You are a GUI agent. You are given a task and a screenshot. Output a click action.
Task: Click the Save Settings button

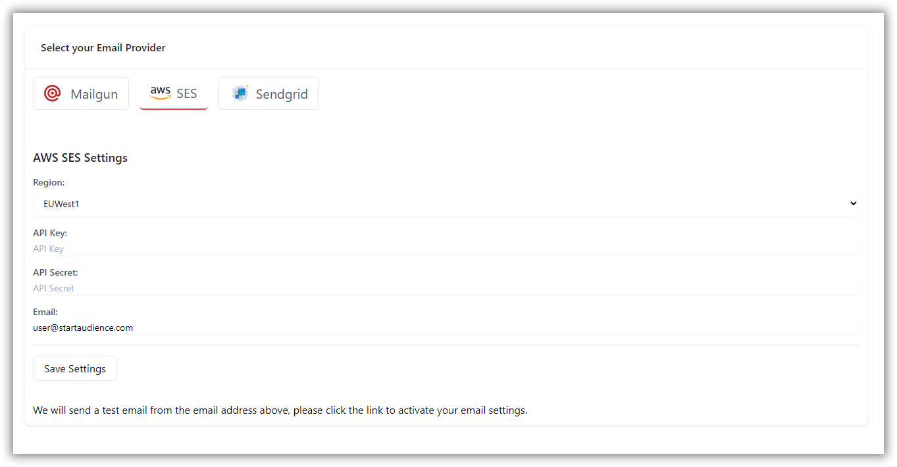pos(75,368)
